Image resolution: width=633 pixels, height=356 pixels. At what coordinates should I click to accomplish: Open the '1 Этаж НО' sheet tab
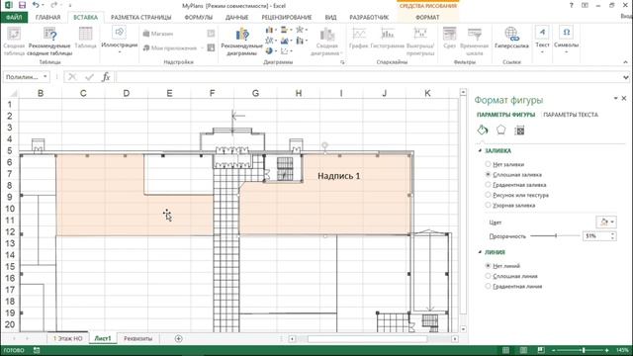68,338
